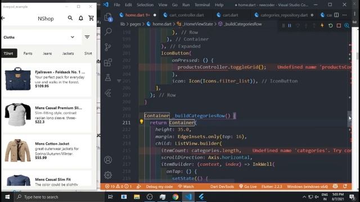Click _buildCategoriesRow in the breadcrumb

coord(242,24)
